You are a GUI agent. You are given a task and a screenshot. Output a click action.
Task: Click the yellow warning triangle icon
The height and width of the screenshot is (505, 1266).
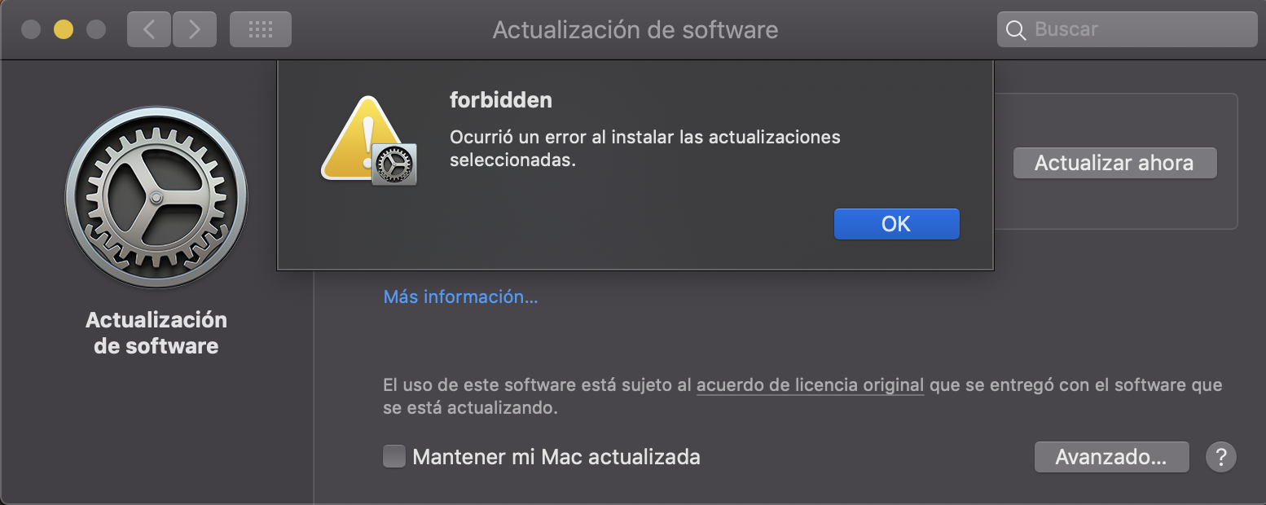(360, 138)
